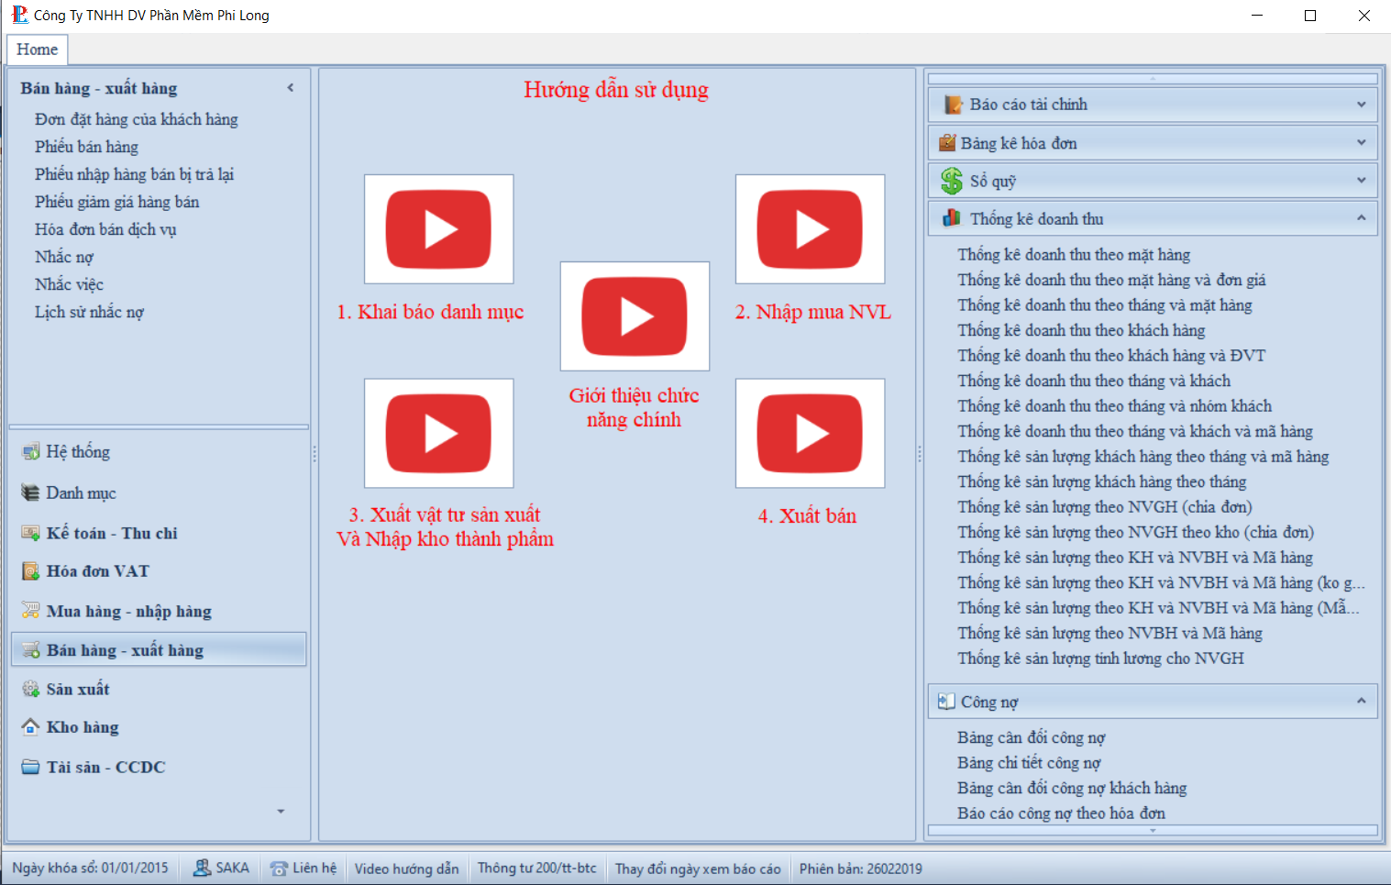Open Thống kê sản lượng khách hàng theo tháng
This screenshot has height=885, width=1391.
point(1102,481)
